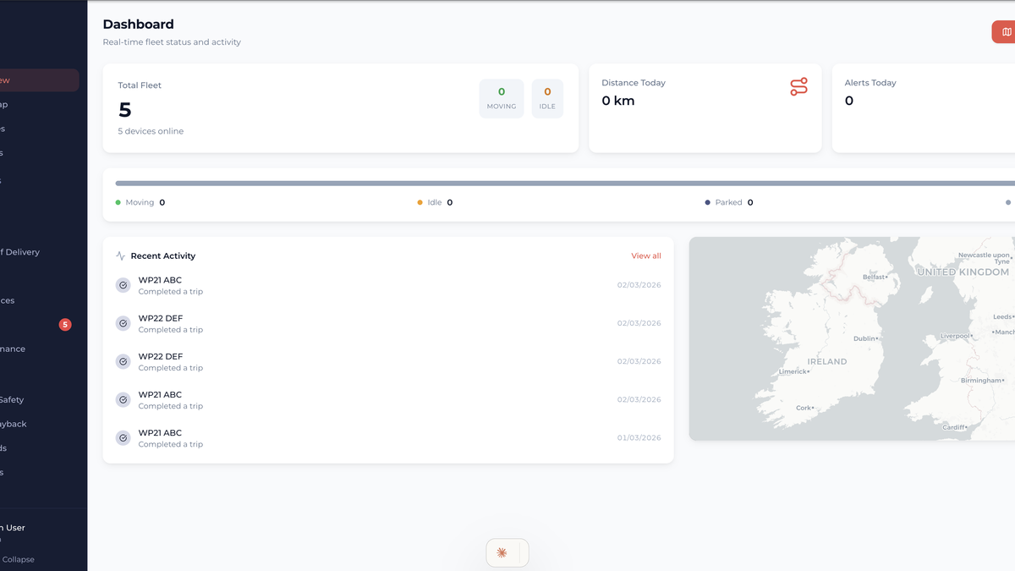Click the dark Parked legend dot
The image size is (1015, 571).
707,202
